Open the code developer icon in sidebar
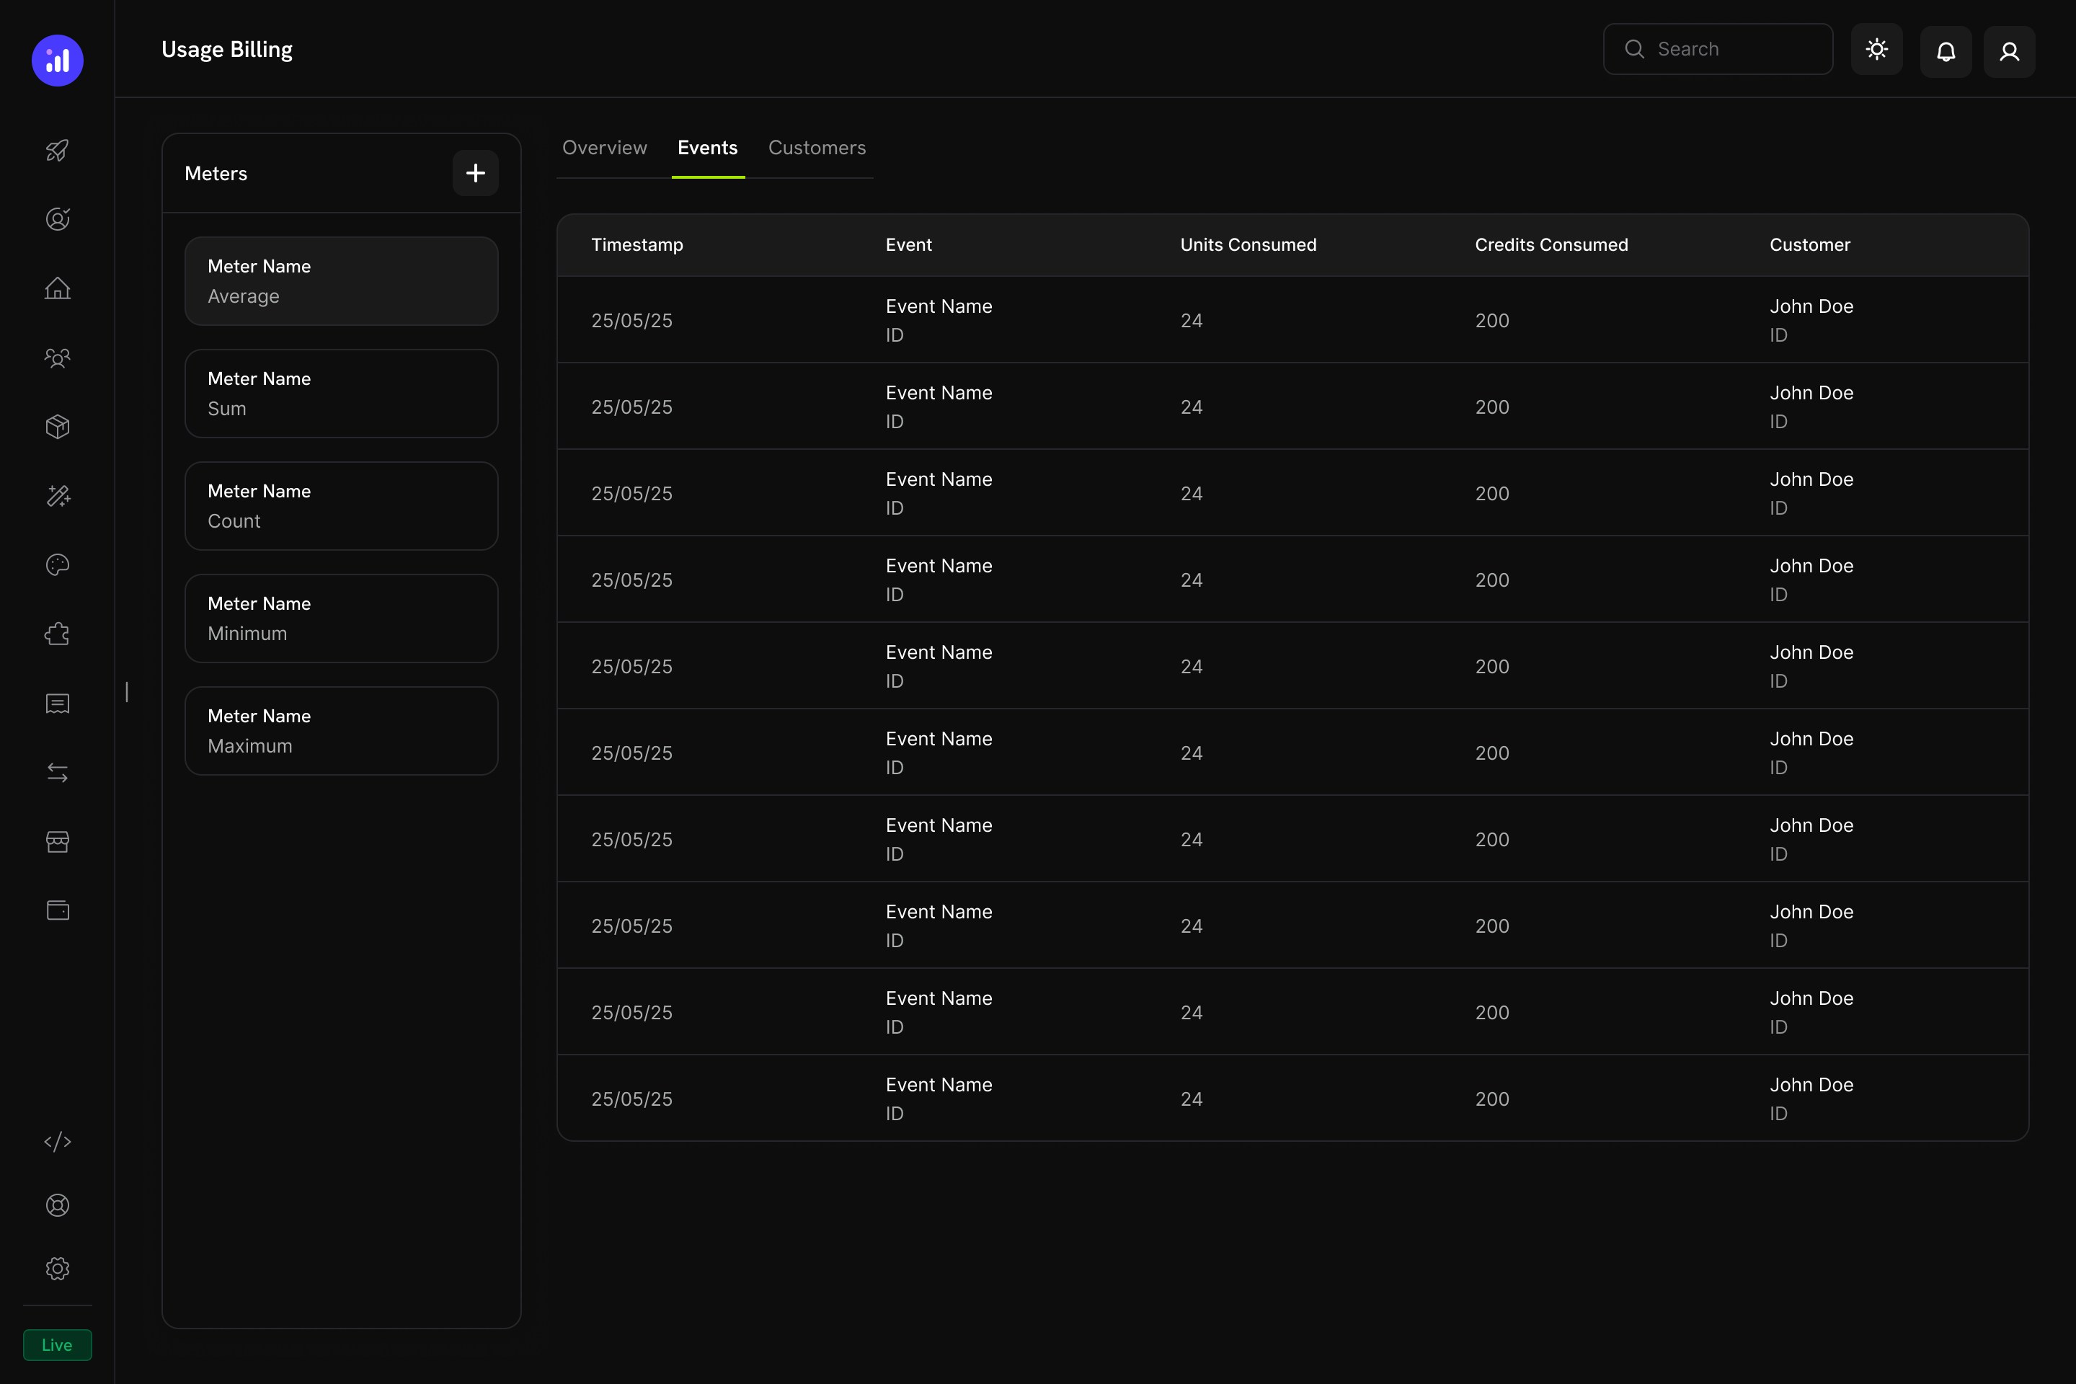 [x=58, y=1141]
